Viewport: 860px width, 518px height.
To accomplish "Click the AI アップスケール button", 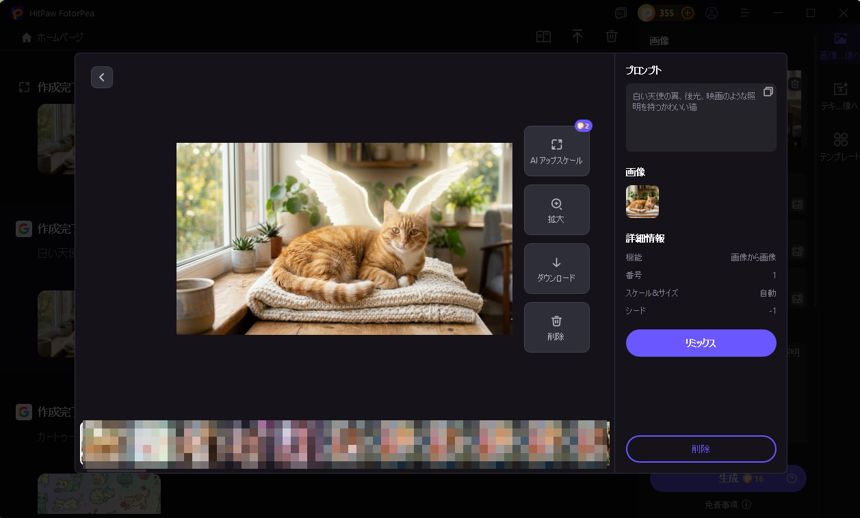I will (556, 151).
